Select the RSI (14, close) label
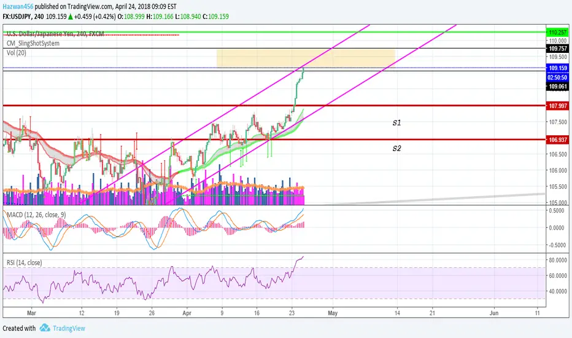 pyautogui.click(x=24, y=262)
